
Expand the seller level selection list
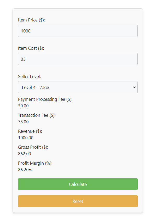78,87
